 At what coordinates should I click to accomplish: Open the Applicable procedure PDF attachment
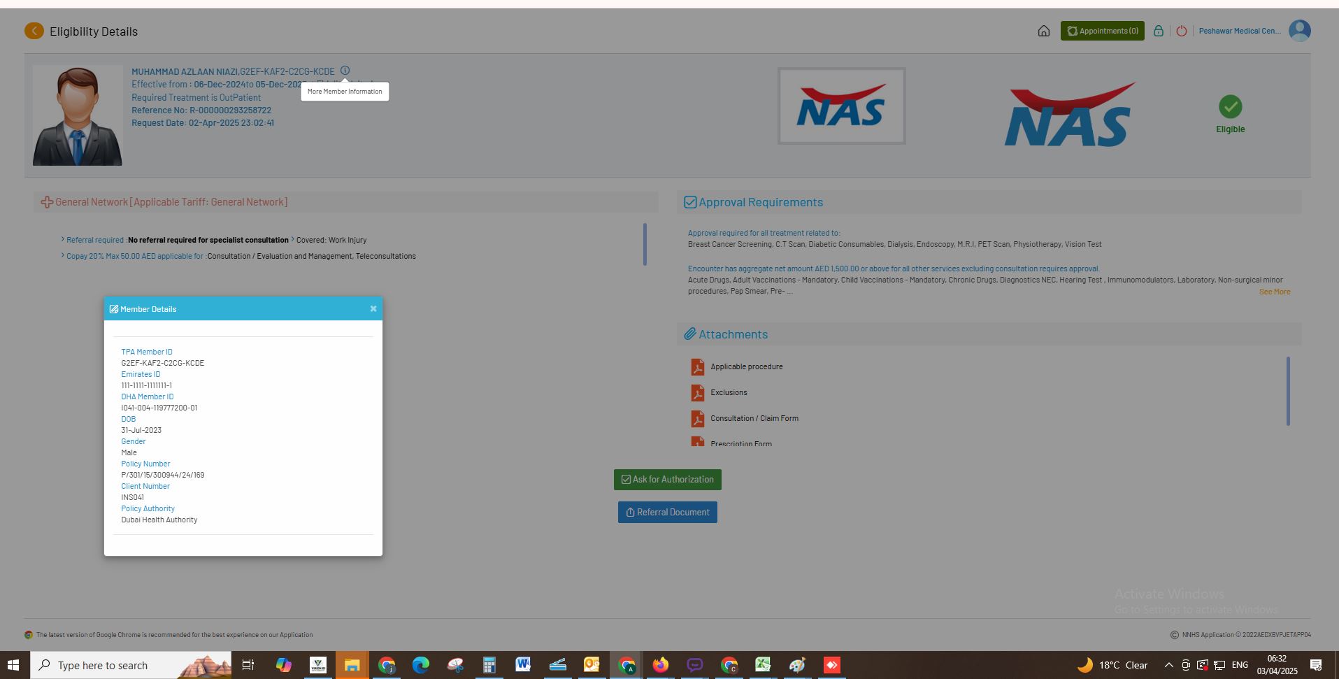point(746,366)
